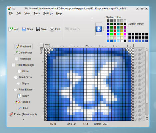Activate the Spray tool
Image resolution: width=156 pixels, height=133 pixels.
click(x=23, y=96)
